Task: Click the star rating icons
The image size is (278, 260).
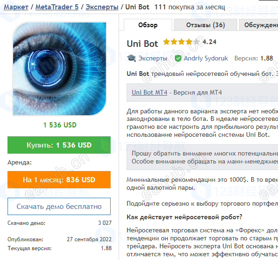Action: coord(181,42)
